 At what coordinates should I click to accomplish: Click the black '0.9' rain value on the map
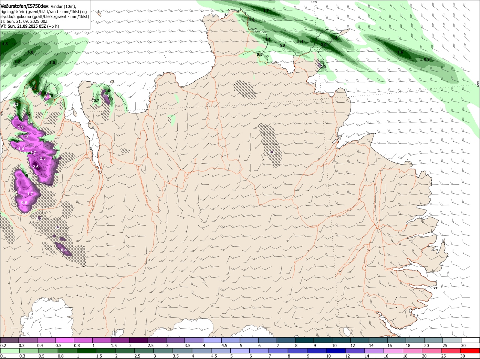(427, 59)
